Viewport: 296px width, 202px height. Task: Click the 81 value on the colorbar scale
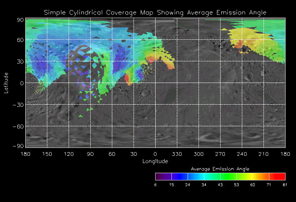coord(285,185)
